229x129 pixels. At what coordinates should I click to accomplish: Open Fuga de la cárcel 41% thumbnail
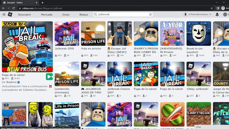point(146,74)
